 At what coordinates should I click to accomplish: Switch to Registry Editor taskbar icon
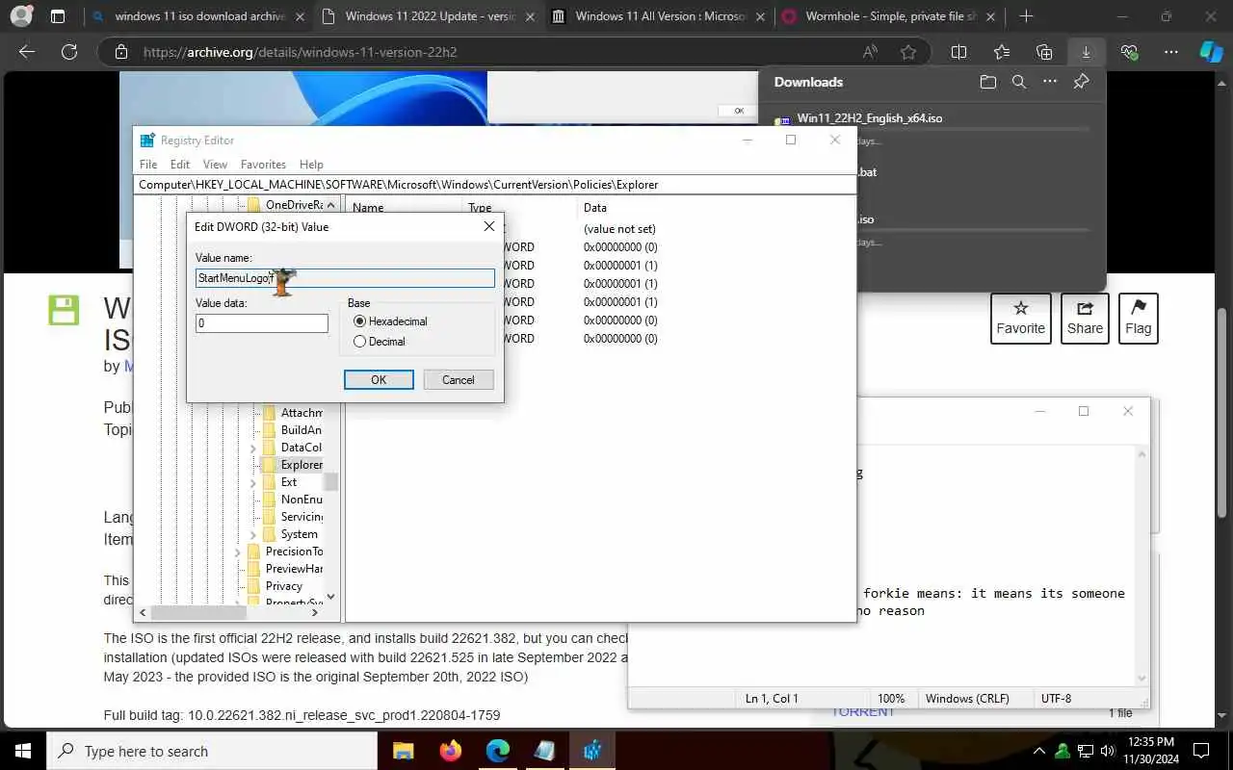(591, 751)
